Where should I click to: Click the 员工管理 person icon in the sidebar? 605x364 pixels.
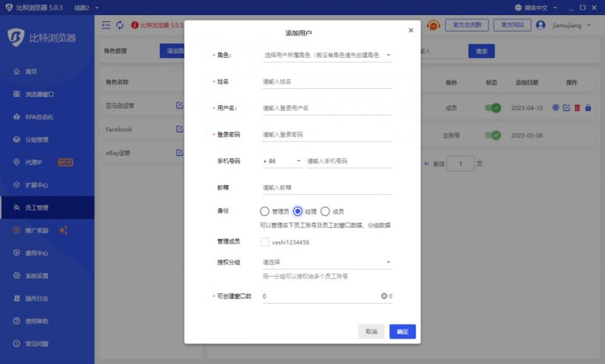pos(16,208)
